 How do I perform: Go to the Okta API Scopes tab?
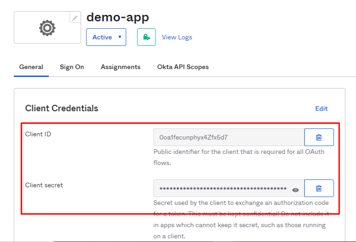[183, 67]
